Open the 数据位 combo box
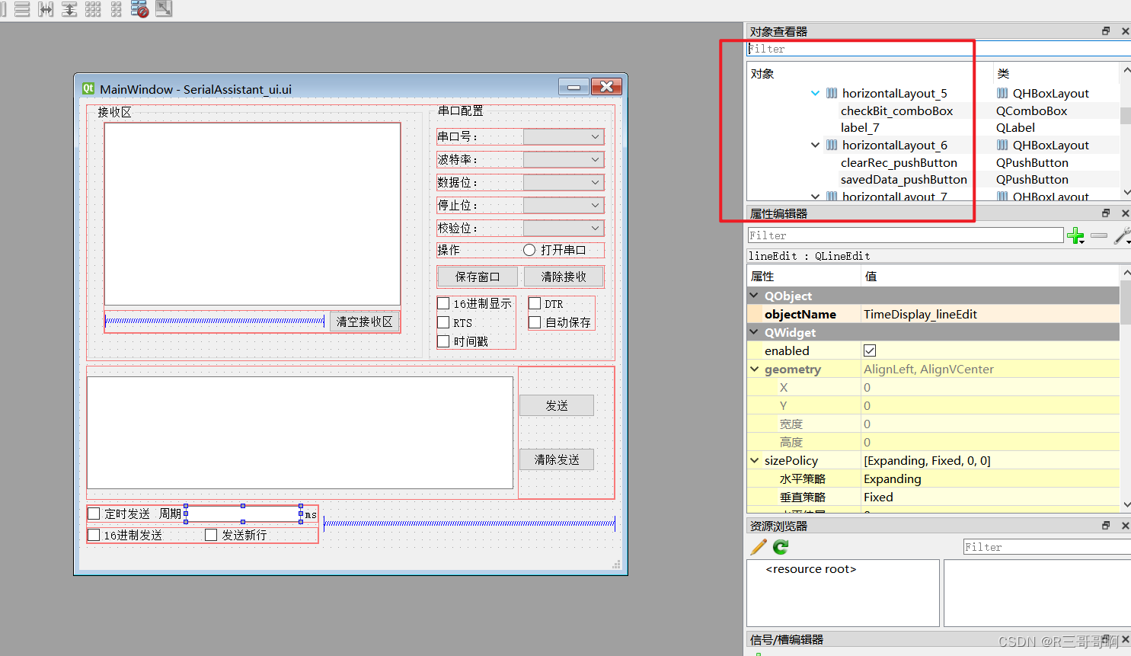Image resolution: width=1131 pixels, height=656 pixels. (564, 182)
